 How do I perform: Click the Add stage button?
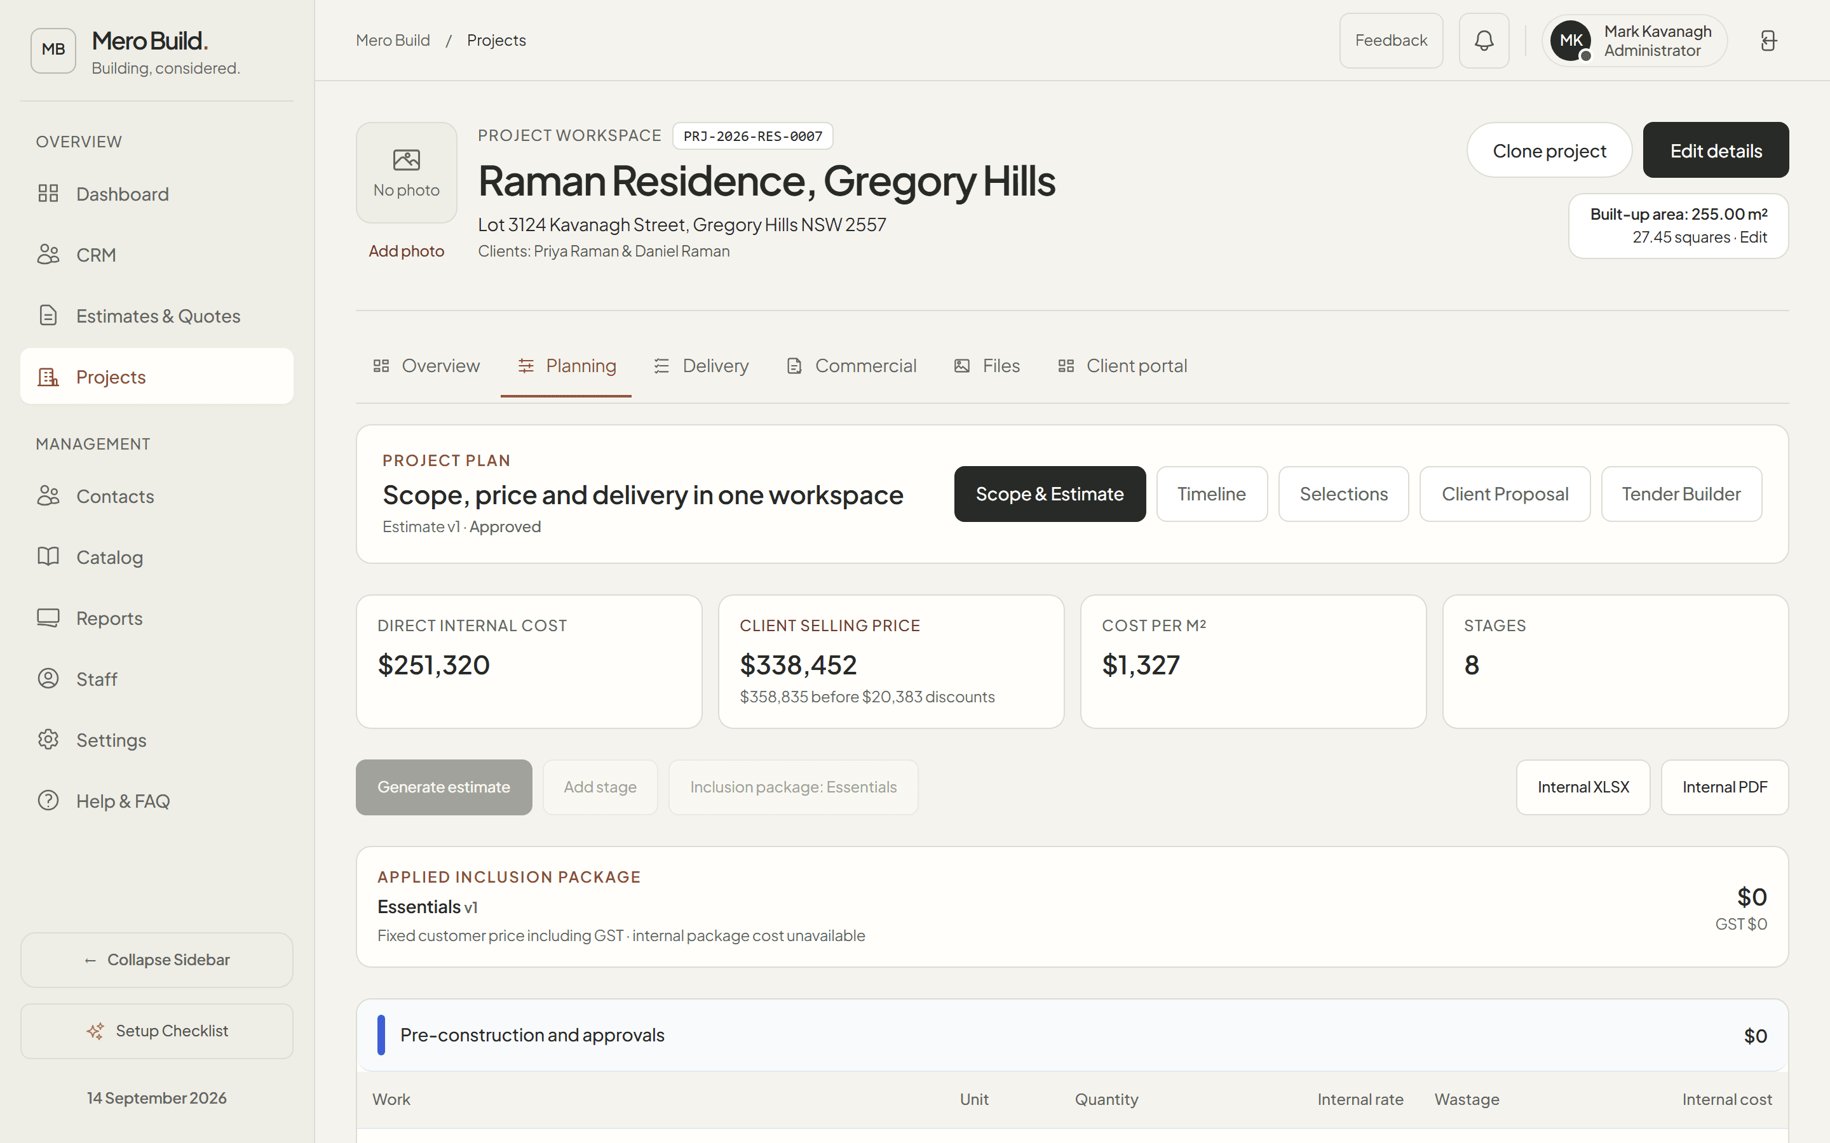click(600, 787)
